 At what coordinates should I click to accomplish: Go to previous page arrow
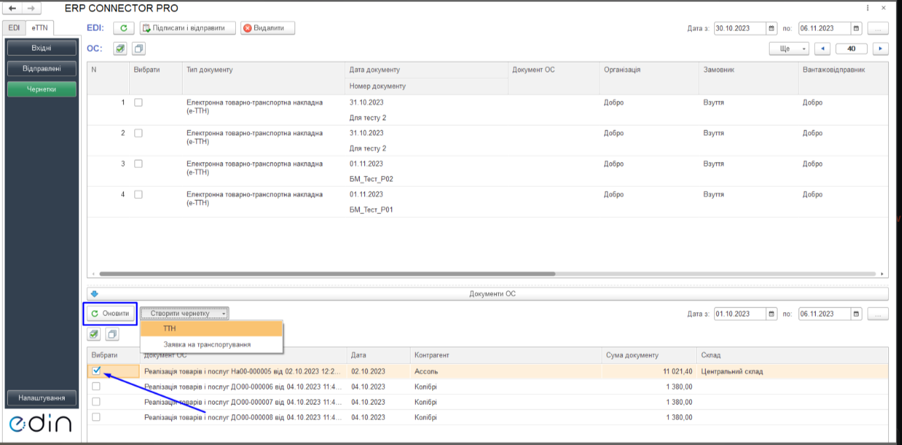pyautogui.click(x=822, y=49)
